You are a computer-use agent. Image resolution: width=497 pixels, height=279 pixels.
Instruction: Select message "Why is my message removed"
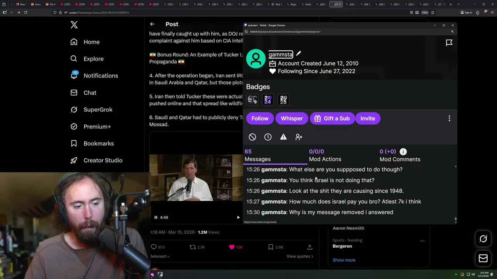pyautogui.click(x=320, y=212)
